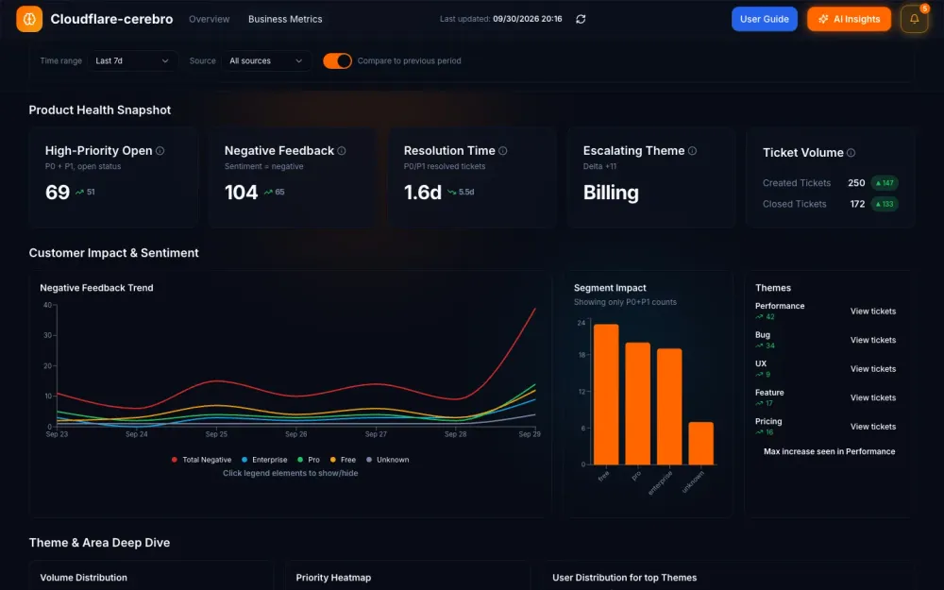The height and width of the screenshot is (590, 944).
Task: View tickets for Pricing theme
Action: [x=873, y=427]
